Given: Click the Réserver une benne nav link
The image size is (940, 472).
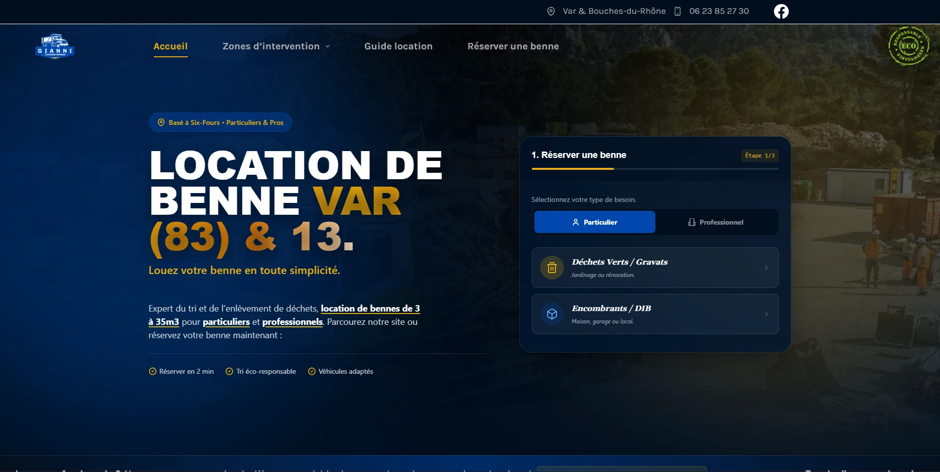Looking at the screenshot, I should (513, 46).
